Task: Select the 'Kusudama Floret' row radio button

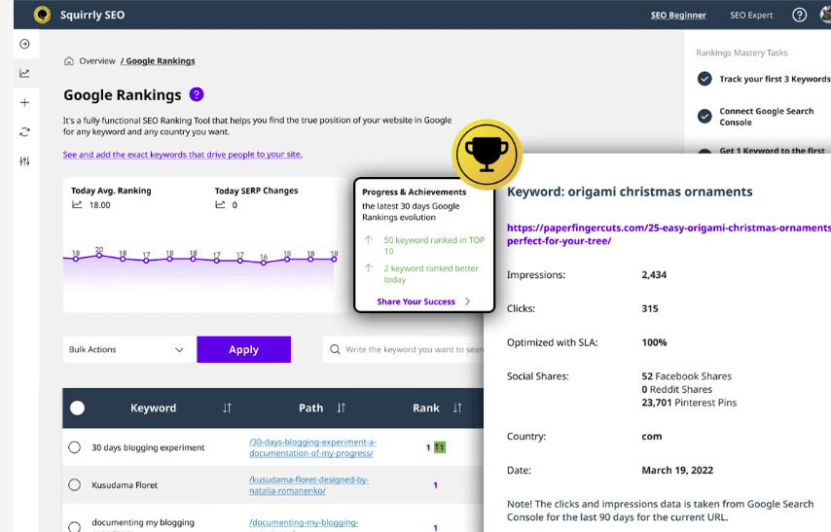Action: [75, 484]
